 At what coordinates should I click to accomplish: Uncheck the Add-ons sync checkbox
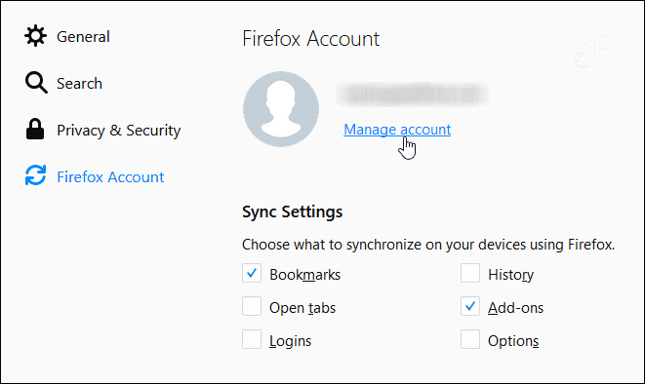point(470,306)
